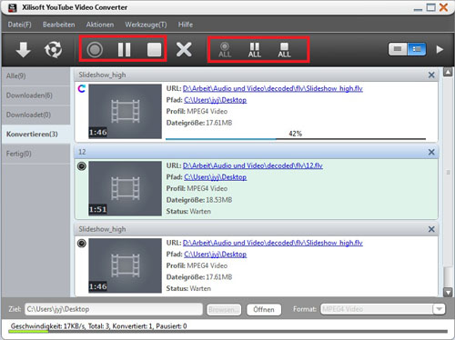Open the Werkzeuge(T) menu
Viewport: 455px width, 340px height.
(146, 25)
